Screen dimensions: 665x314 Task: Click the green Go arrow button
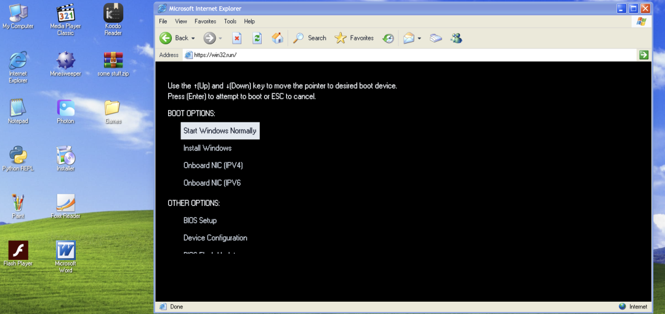pyautogui.click(x=644, y=55)
